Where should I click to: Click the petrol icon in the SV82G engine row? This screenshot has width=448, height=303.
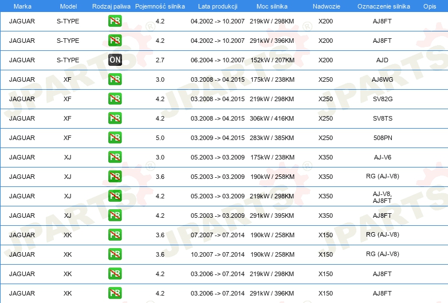tap(115, 99)
